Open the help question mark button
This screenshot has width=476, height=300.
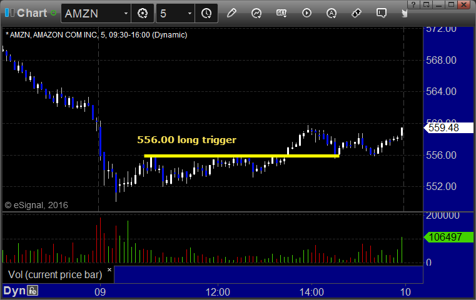tap(413, 4)
